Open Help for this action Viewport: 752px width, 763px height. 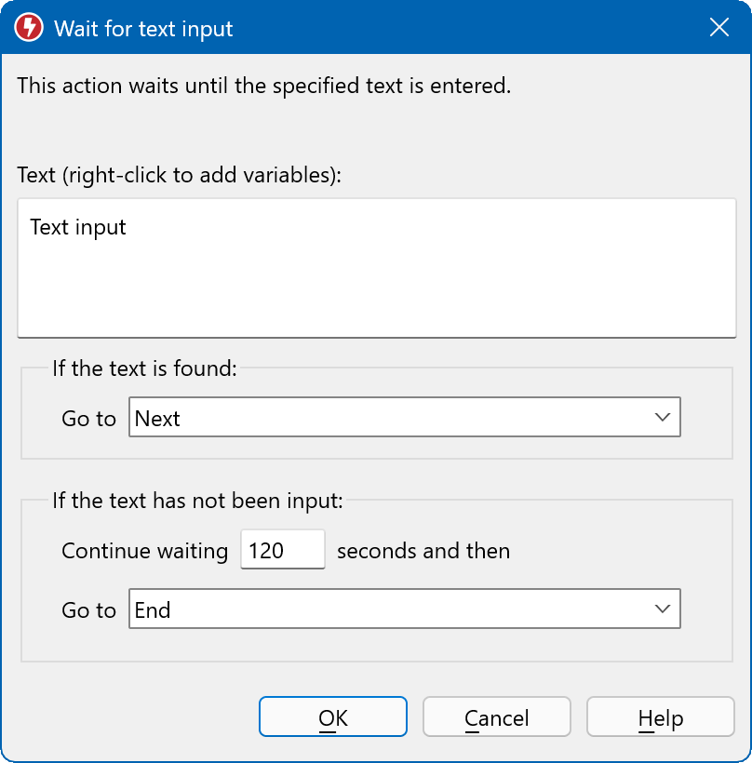tap(660, 717)
